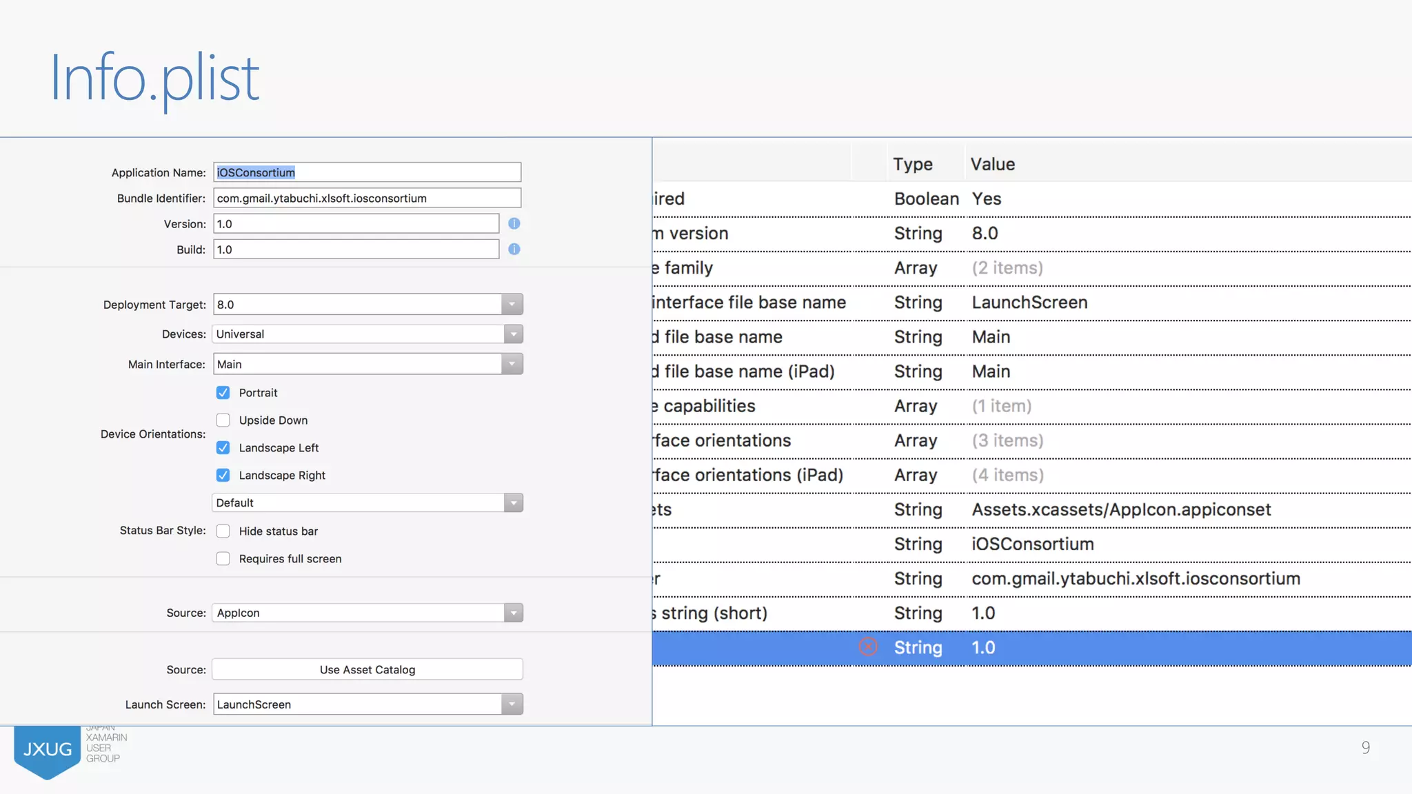
Task: Click the highlighted String 1.0 row
Action: click(x=1032, y=648)
